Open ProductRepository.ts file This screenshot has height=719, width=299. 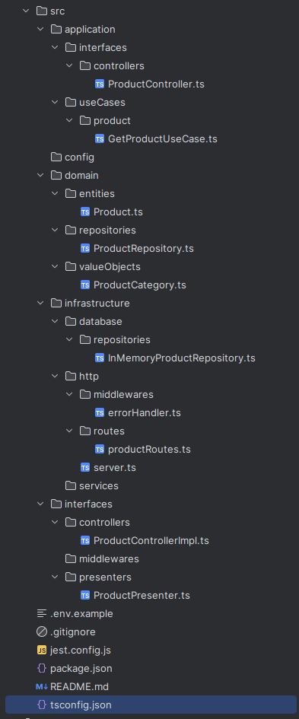(144, 249)
